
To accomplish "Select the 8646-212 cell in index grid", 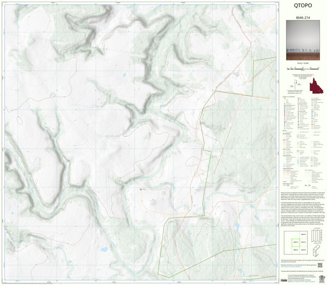I will [304, 250].
